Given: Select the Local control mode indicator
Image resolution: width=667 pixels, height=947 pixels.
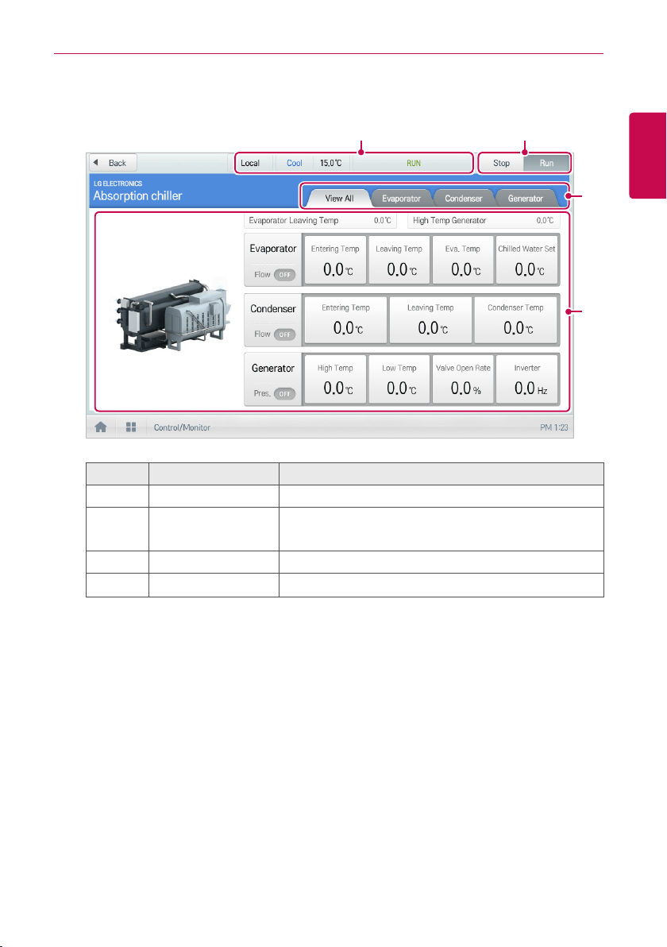Looking at the screenshot, I should click(x=250, y=163).
